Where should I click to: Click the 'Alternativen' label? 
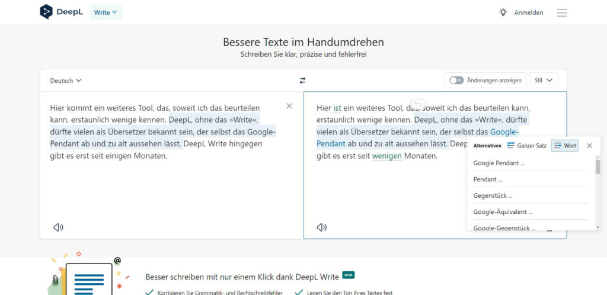(x=487, y=146)
